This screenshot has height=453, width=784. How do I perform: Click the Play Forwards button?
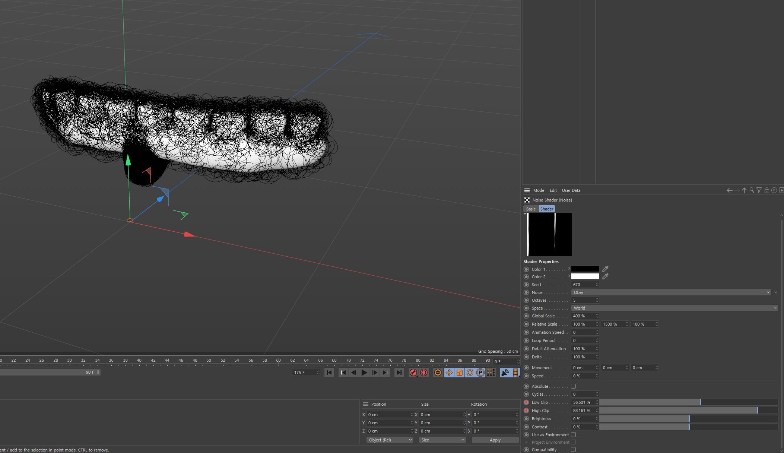coord(364,373)
